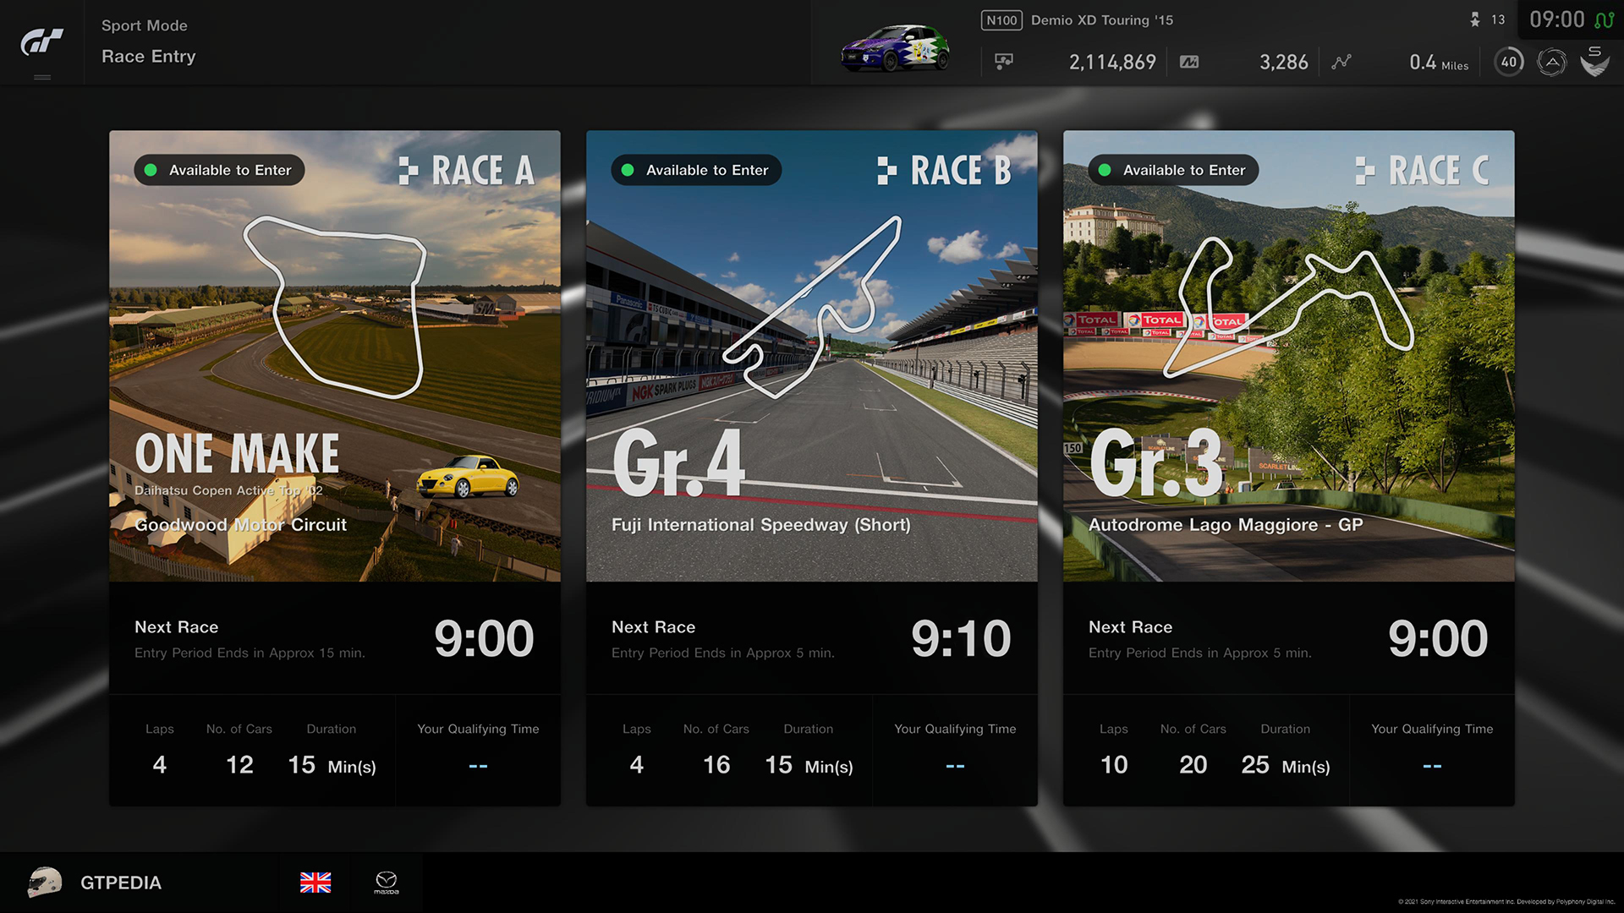Click Race C Entry Period Ends text

1200,653
